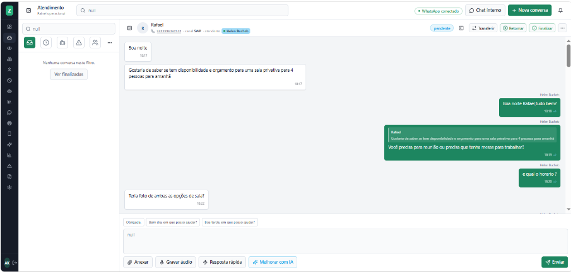Image resolution: width=571 pixels, height=272 pixels.
Task: Click Gravar áudio button
Action: click(x=176, y=262)
